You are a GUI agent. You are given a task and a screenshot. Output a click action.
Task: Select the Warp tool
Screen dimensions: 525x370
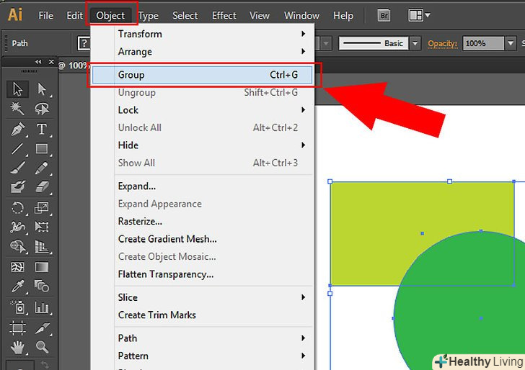coord(17,227)
